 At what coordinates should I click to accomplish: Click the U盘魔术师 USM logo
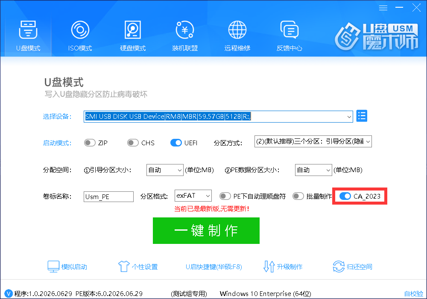(x=376, y=37)
